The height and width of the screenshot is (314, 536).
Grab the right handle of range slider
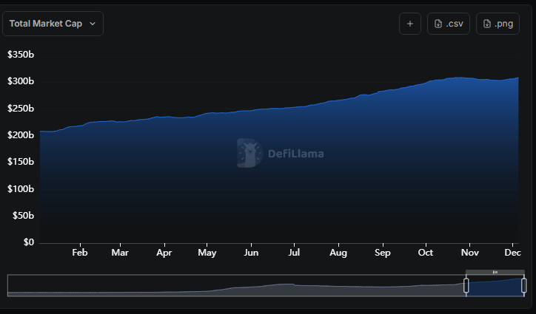[523, 285]
